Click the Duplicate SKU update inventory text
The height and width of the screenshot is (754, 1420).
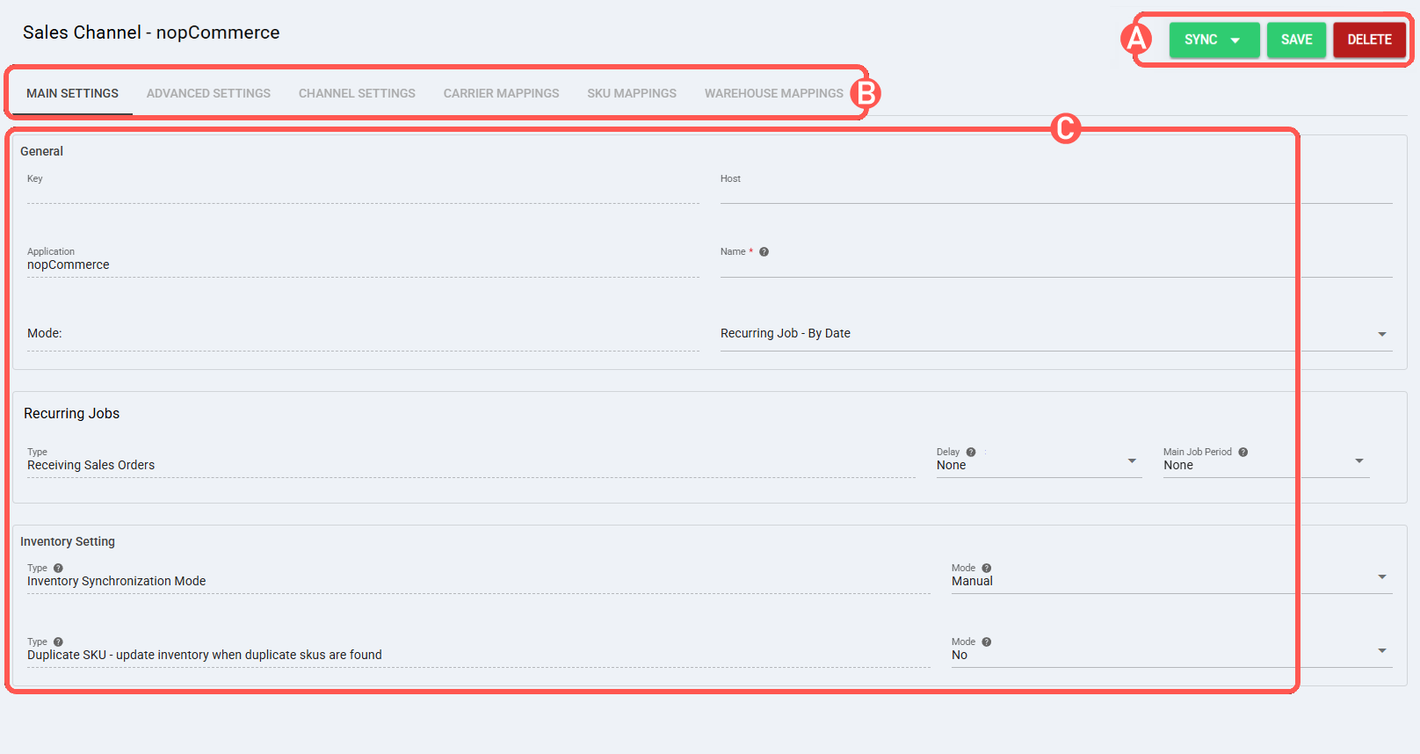[x=204, y=656]
